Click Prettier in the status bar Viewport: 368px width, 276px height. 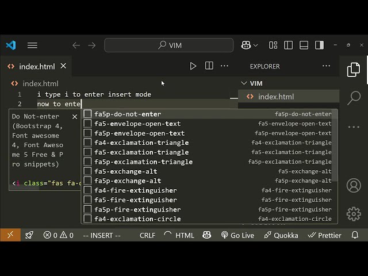pos(324,235)
